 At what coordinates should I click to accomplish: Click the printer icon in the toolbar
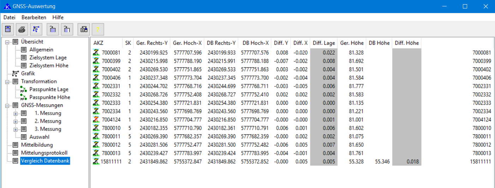point(22,29)
